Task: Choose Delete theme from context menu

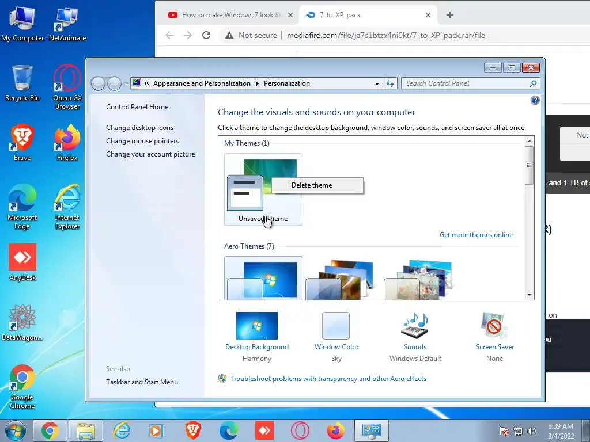Action: [317, 185]
